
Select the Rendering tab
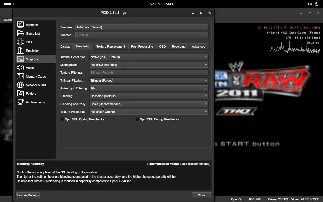click(x=83, y=46)
